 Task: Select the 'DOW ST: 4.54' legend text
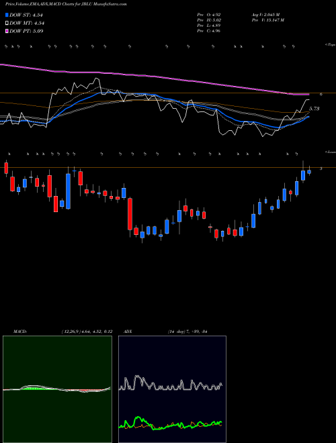click(x=26, y=15)
